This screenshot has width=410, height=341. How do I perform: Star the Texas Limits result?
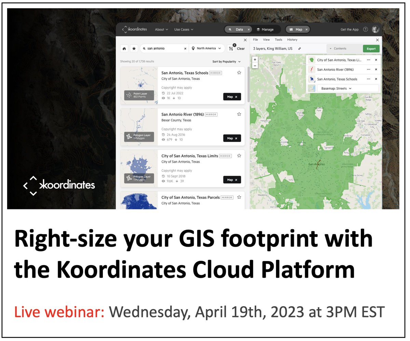point(239,155)
